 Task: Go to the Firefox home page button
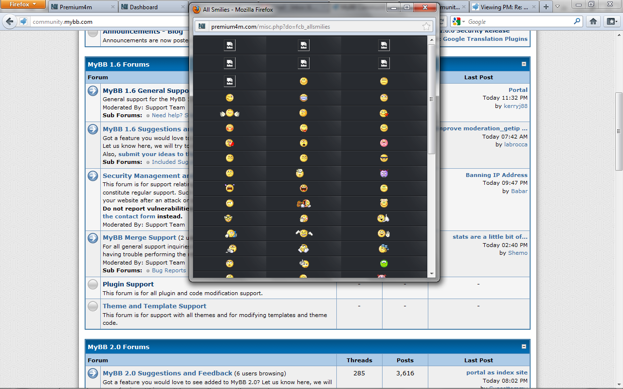click(593, 21)
